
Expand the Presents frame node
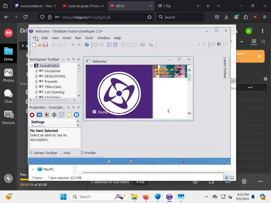(36, 81)
